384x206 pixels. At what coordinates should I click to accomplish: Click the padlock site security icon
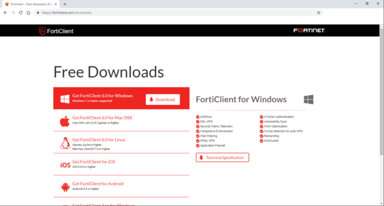[x=38, y=13]
